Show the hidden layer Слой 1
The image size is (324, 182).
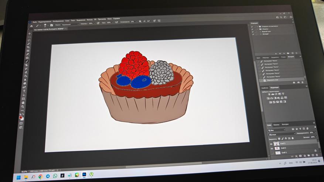[x=272, y=153]
